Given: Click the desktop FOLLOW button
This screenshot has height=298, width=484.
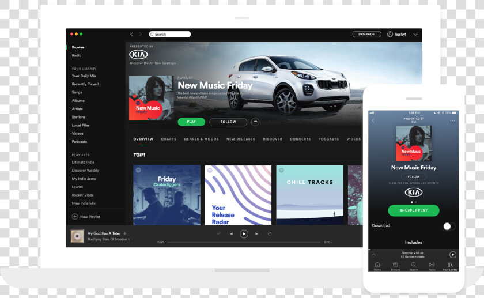Looking at the screenshot, I should [228, 122].
